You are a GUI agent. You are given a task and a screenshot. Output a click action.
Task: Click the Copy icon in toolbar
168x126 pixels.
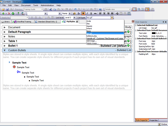[x=55, y=9]
